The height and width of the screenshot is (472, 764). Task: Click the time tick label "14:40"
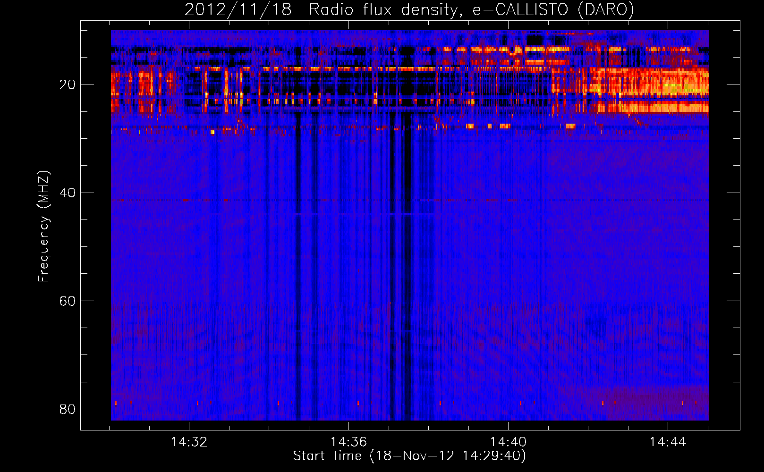[508, 442]
